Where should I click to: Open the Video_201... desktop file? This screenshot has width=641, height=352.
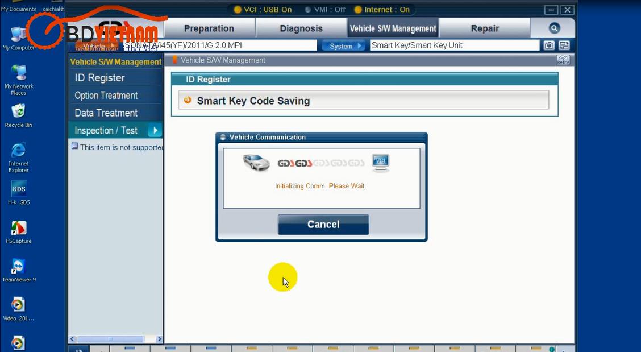click(18, 309)
